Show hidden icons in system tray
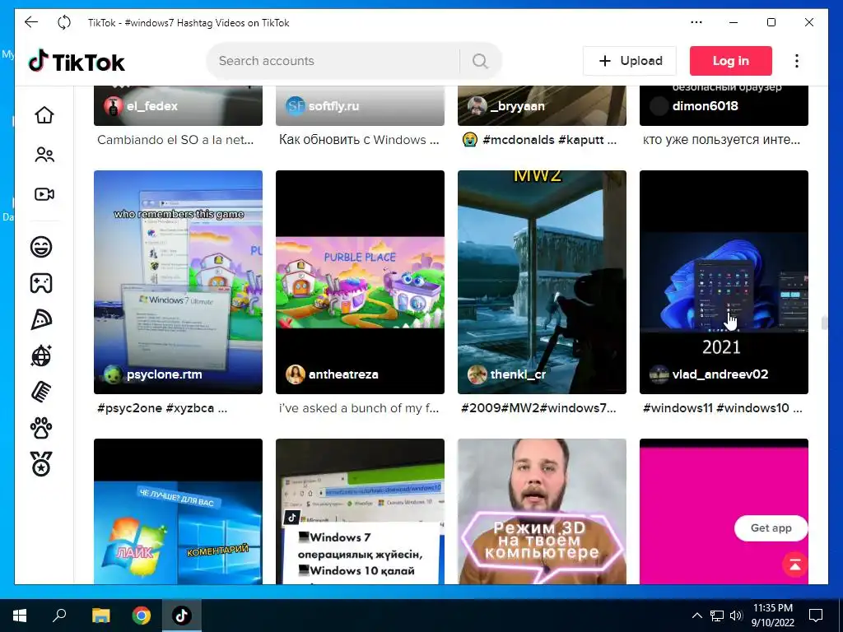 pos(696,616)
